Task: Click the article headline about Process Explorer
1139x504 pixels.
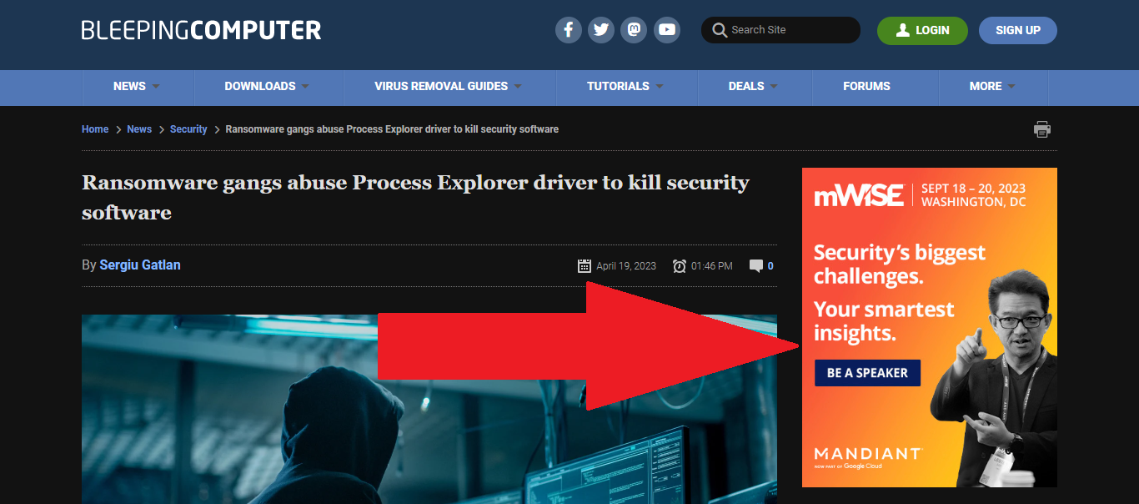Action: (x=415, y=198)
